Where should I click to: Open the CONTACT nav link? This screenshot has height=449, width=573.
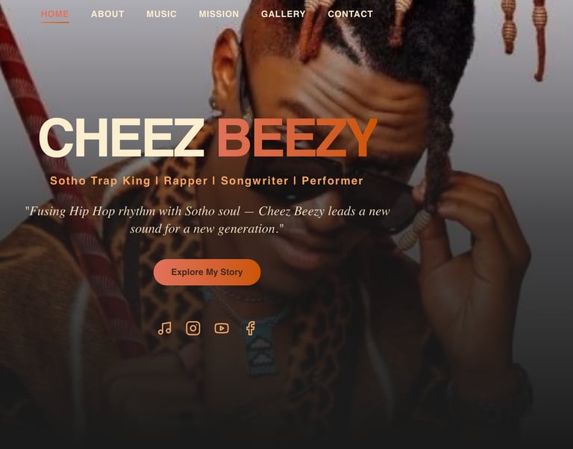click(x=350, y=14)
